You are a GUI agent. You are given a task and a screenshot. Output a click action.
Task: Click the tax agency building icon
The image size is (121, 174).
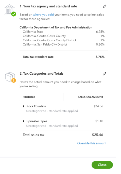coord(9,10)
